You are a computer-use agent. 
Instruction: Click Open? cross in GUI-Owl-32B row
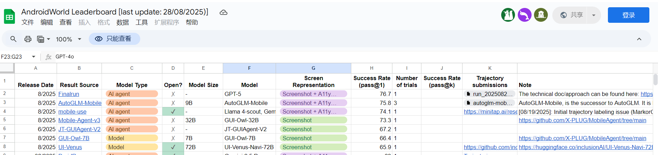(x=173, y=120)
